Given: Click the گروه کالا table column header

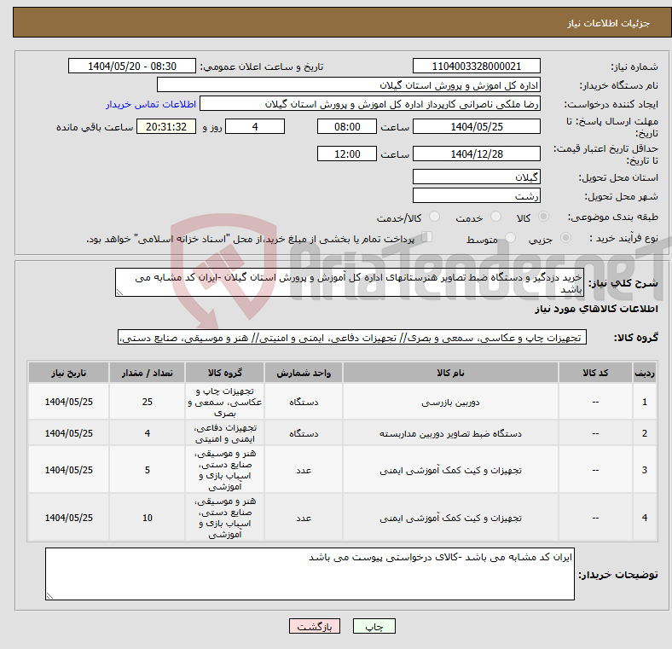Looking at the screenshot, I should point(224,373).
